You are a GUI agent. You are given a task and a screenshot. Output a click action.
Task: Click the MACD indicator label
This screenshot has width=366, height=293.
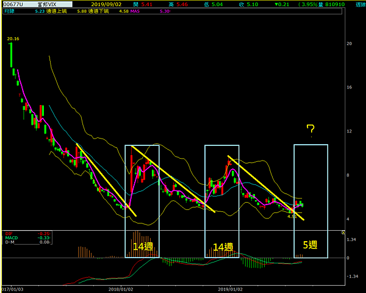[12, 237]
